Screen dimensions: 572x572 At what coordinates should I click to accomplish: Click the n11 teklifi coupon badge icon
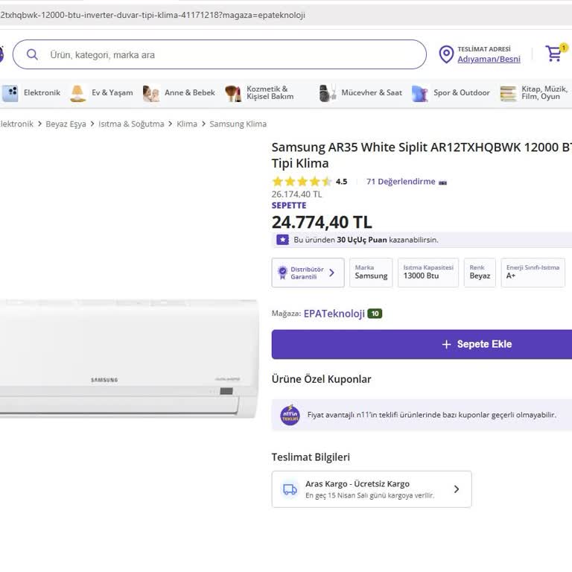pyautogui.click(x=290, y=415)
